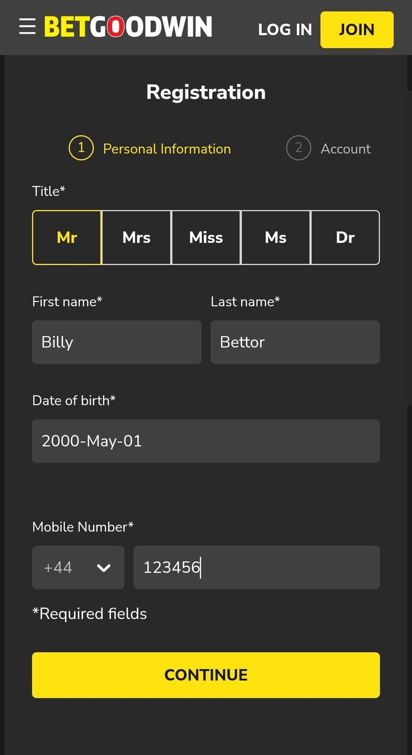Open the Date of birth picker
This screenshot has height=755, width=412.
[x=206, y=441]
